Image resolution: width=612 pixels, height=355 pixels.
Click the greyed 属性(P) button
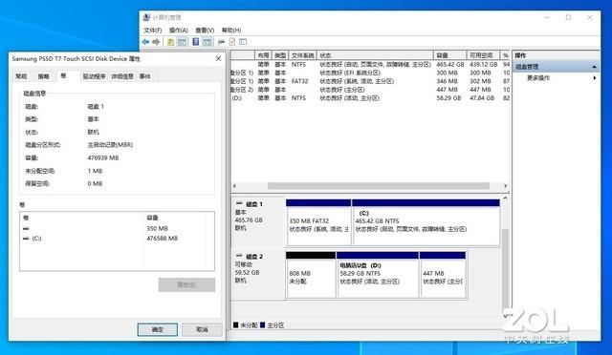tap(186, 284)
